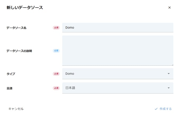Click inside the データソースの説明 text area
The height and width of the screenshot is (124, 182).
click(118, 50)
